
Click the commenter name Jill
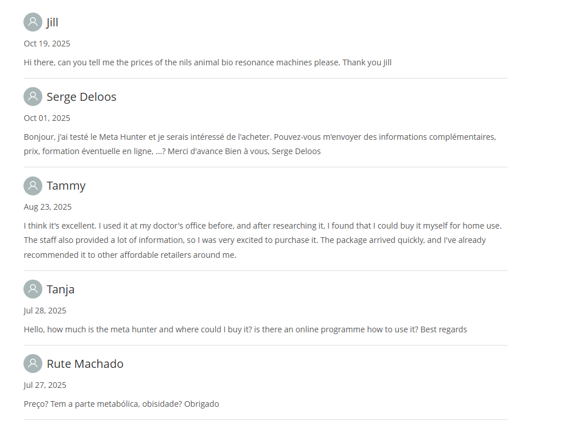(53, 22)
